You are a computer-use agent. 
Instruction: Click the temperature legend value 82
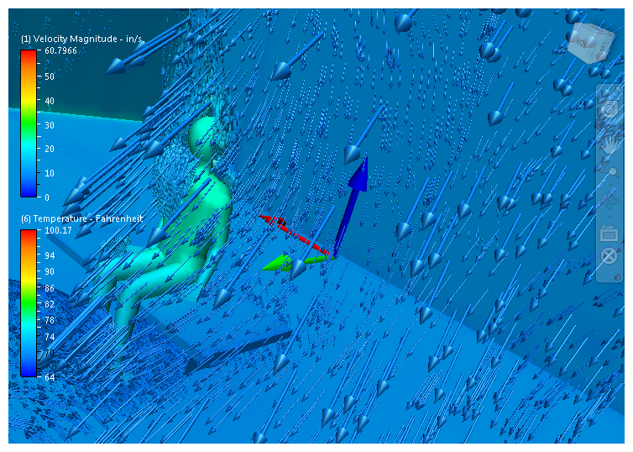(x=50, y=304)
